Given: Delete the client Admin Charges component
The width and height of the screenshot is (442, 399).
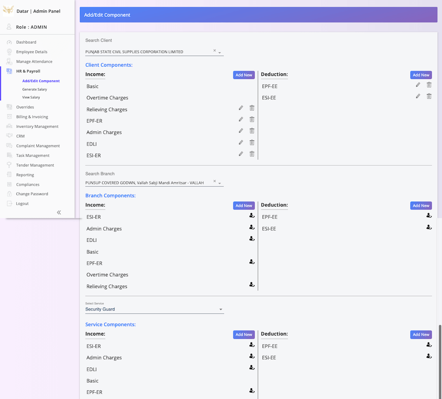Looking at the screenshot, I should 252,130.
